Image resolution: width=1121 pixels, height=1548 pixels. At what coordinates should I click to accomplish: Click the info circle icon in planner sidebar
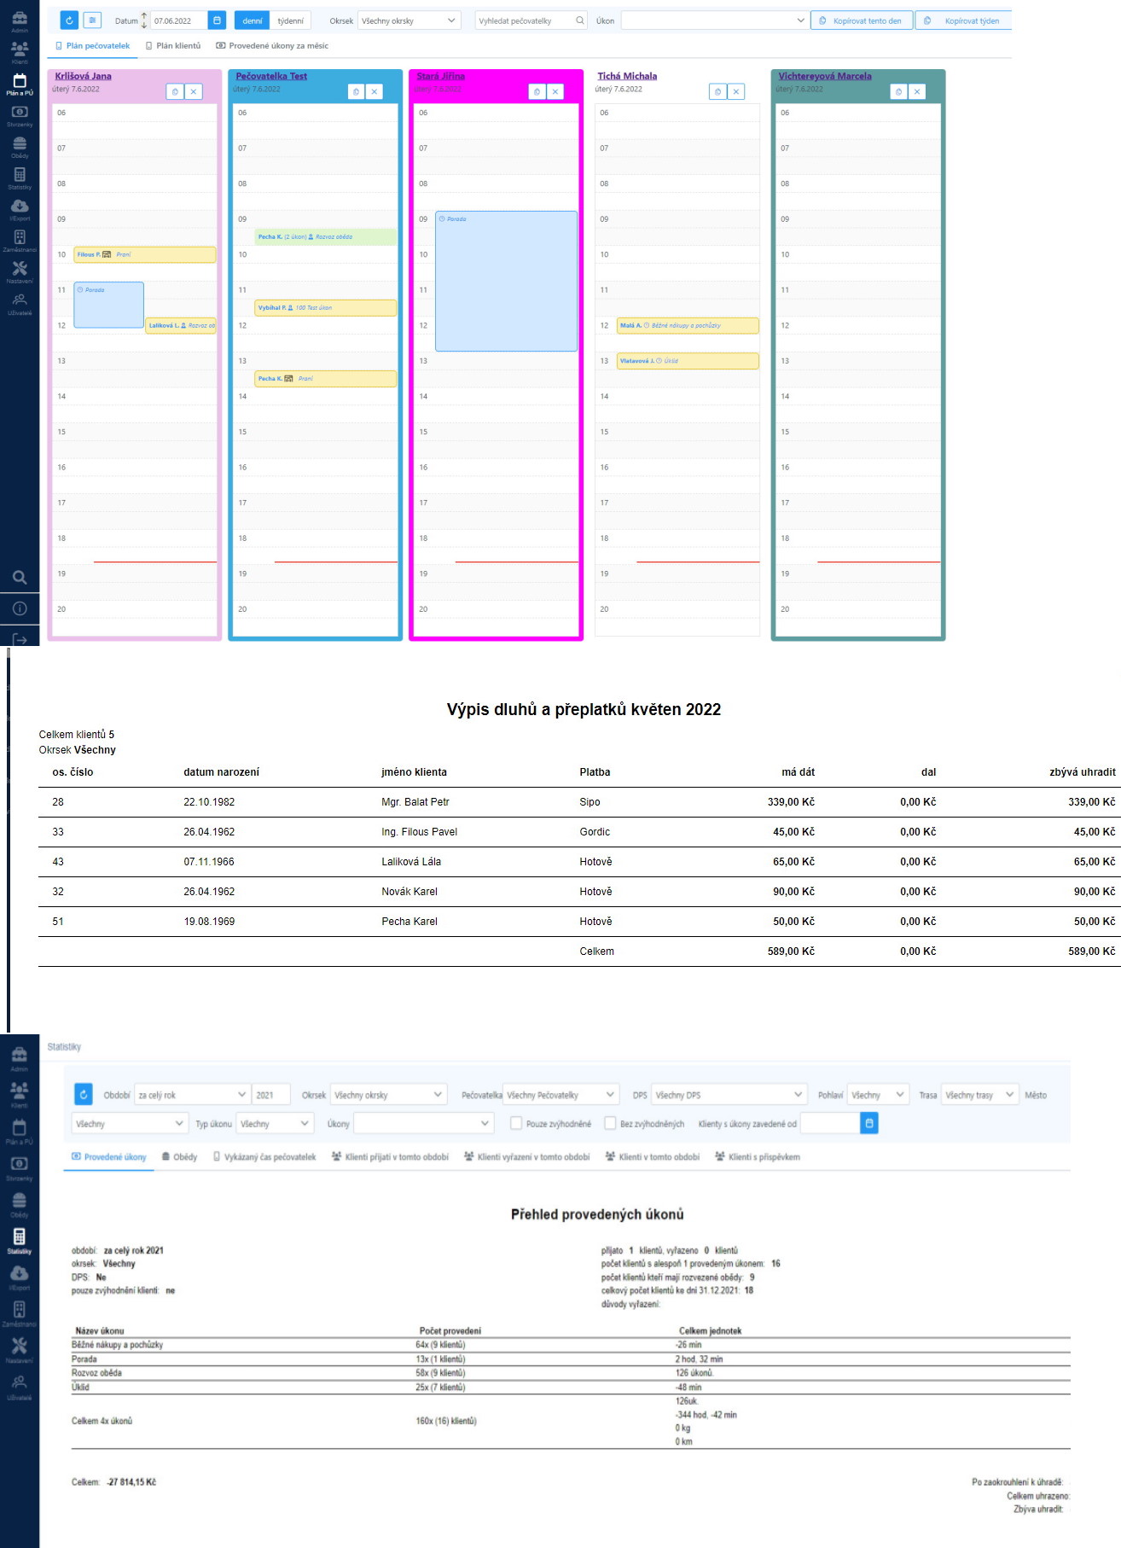(20, 608)
